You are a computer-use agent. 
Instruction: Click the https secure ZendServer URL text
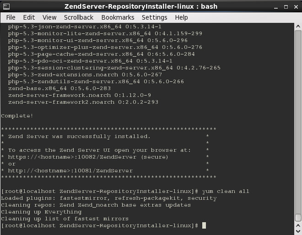(x=88, y=157)
